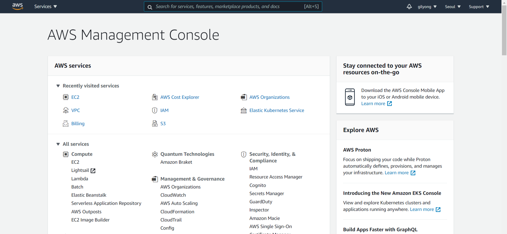Viewport: 507px width, 234px height.
Task: Open Secrets Manager service
Action: pos(266,193)
